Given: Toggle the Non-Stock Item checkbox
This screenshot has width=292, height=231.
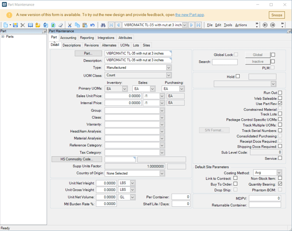Looking at the screenshot, I should click(280, 178).
